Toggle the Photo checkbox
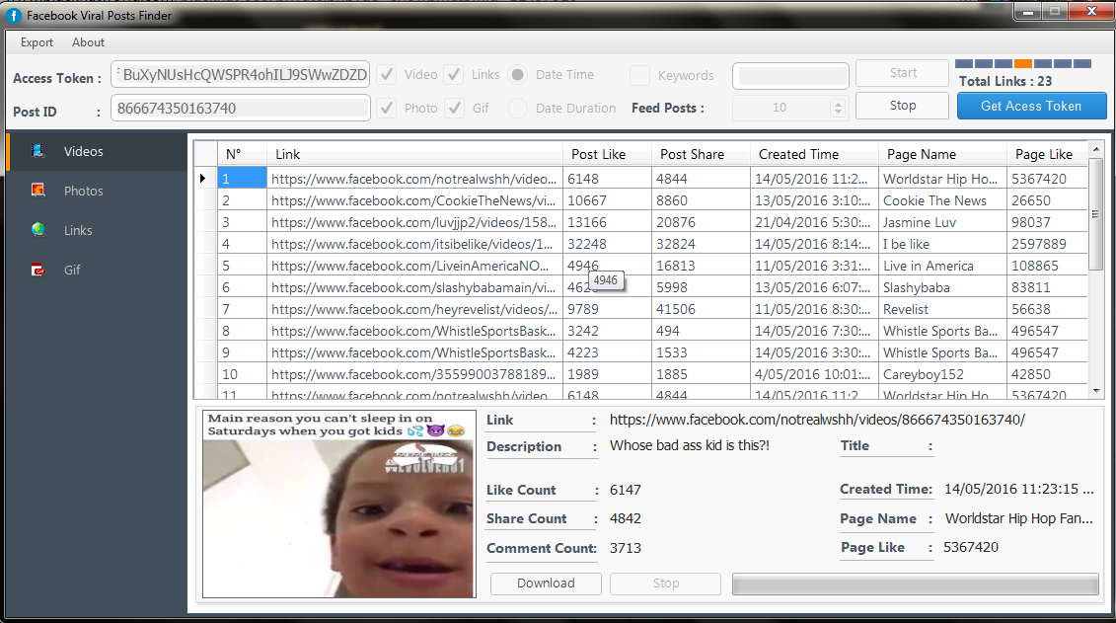This screenshot has width=1116, height=623. point(387,108)
